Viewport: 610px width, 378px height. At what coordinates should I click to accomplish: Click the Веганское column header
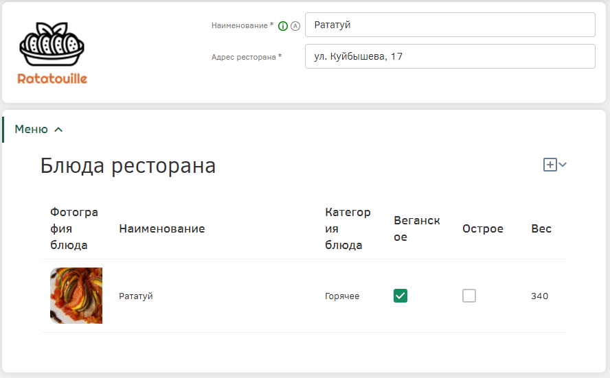(x=417, y=228)
